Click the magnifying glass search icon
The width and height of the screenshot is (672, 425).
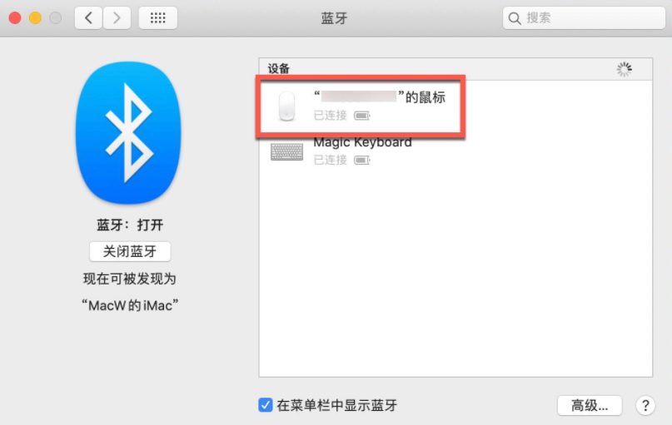pyautogui.click(x=515, y=18)
